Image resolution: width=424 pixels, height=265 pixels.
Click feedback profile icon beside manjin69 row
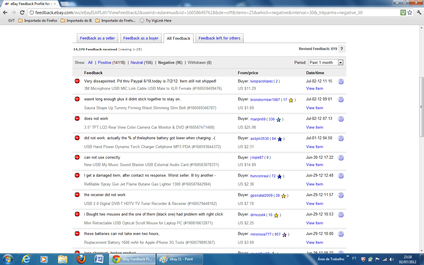[341, 119]
